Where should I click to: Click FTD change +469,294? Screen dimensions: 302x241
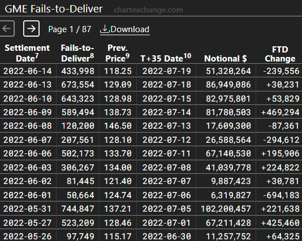pyautogui.click(x=281, y=112)
